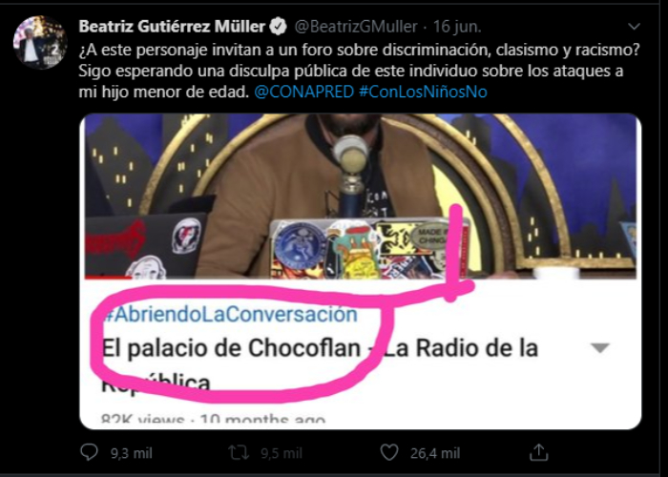
Task: Open the share upload icon
Action: click(538, 452)
